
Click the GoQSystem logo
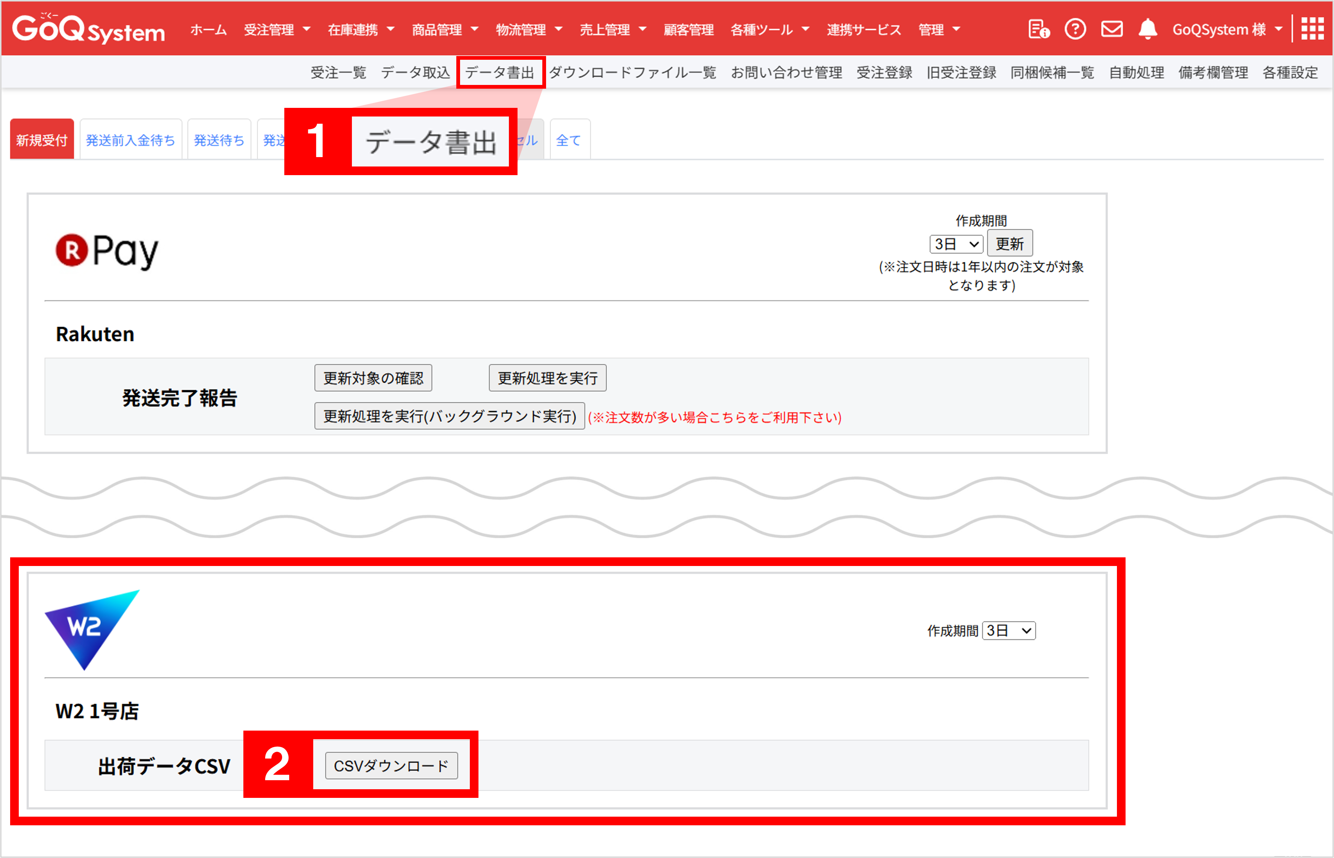point(89,29)
